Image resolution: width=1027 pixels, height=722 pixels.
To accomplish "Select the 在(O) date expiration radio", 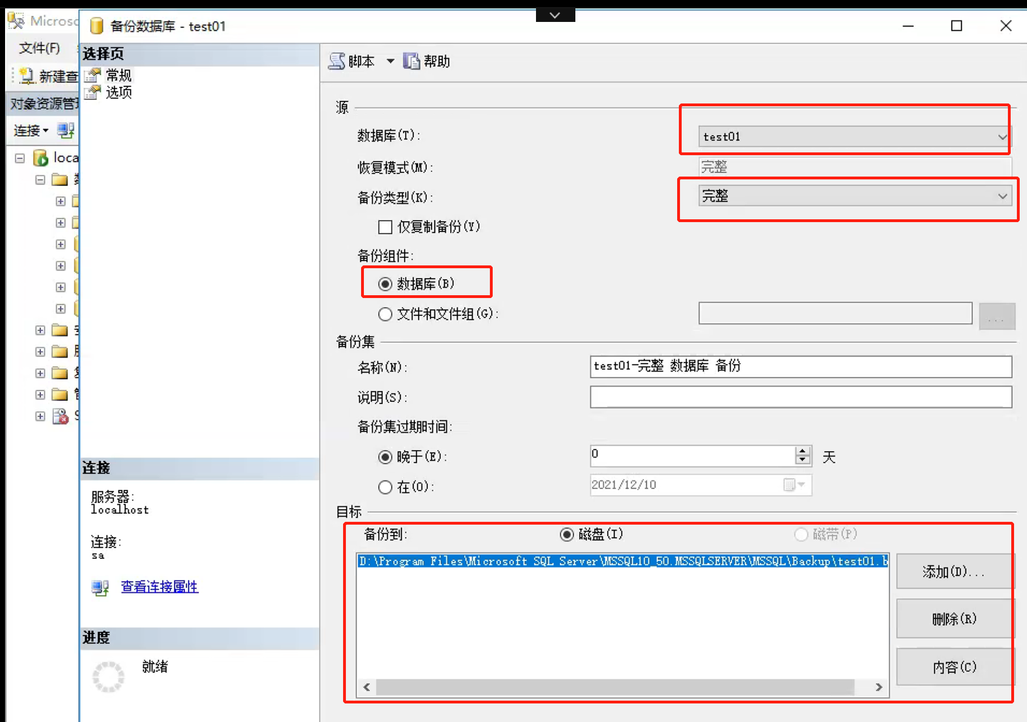I will pyautogui.click(x=385, y=487).
